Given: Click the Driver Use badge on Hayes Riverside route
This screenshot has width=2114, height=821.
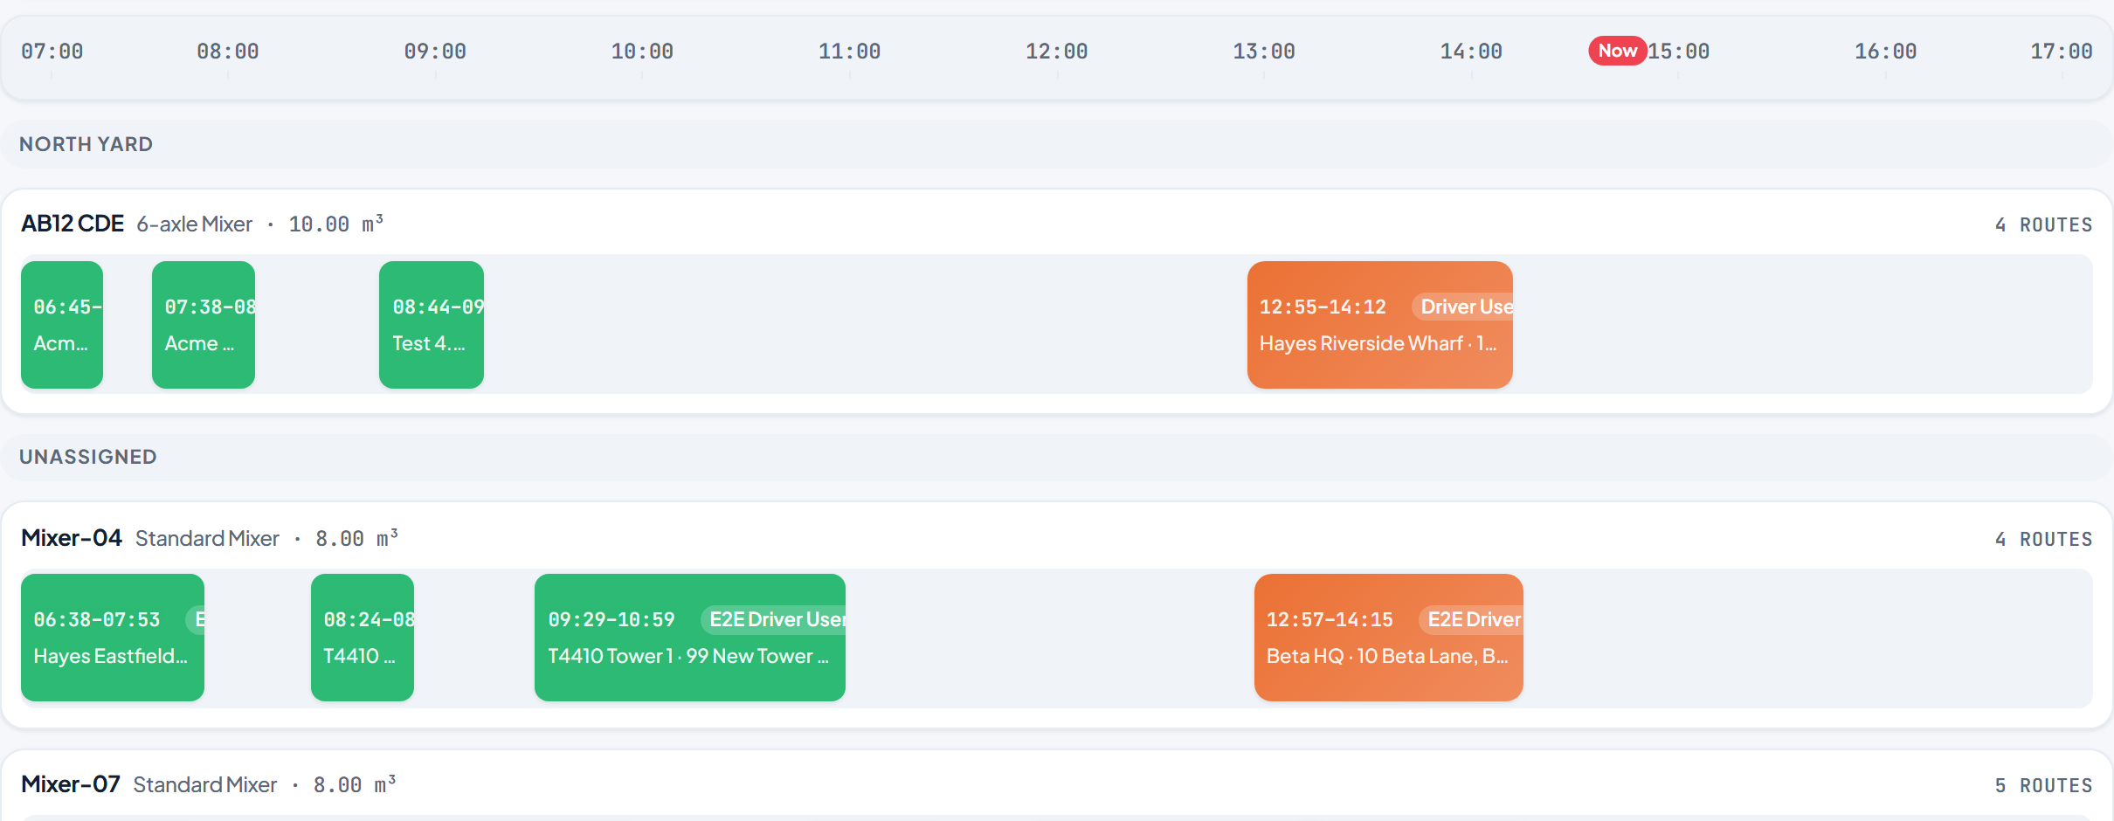Looking at the screenshot, I should (x=1463, y=307).
